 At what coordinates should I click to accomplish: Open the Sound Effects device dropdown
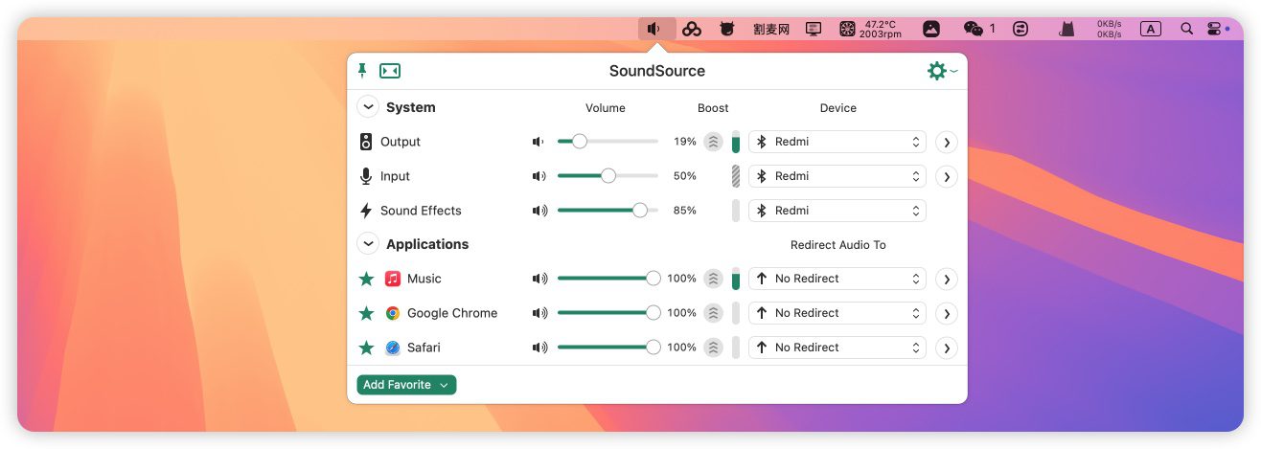(x=837, y=211)
